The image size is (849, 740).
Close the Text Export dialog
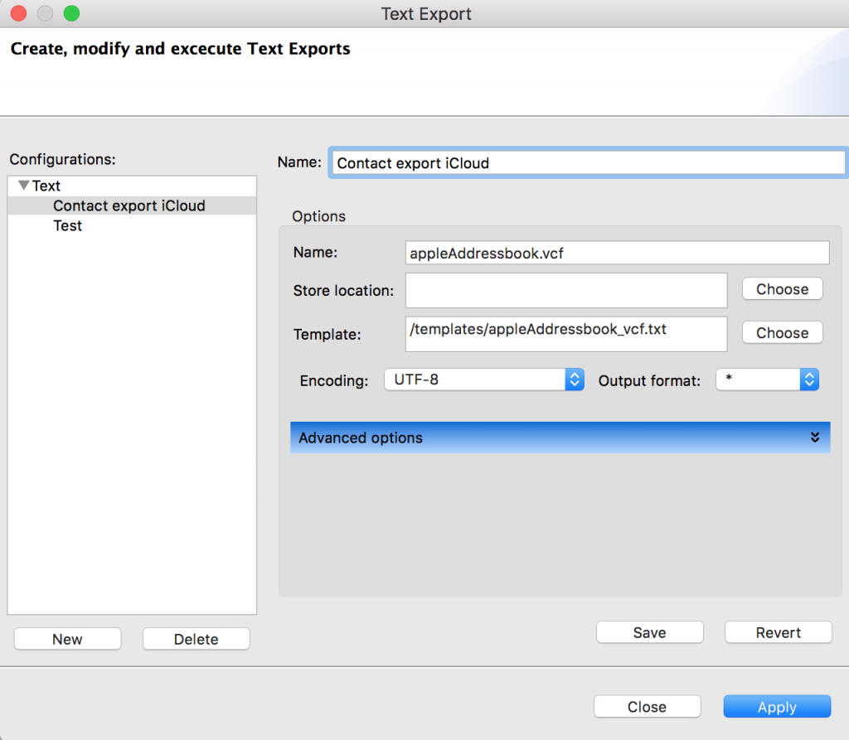[x=647, y=706]
